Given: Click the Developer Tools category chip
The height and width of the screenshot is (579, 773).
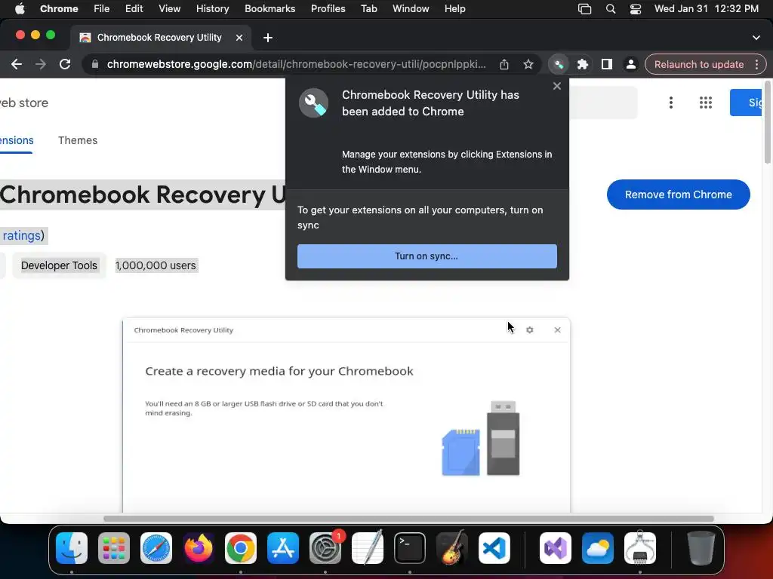Looking at the screenshot, I should pyautogui.click(x=59, y=265).
